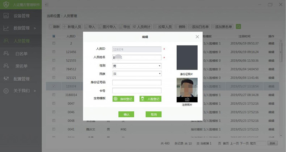Viewport: 286px width, 152px height.
Task: Click the green 确认 confirm button
Action: tap(126, 114)
